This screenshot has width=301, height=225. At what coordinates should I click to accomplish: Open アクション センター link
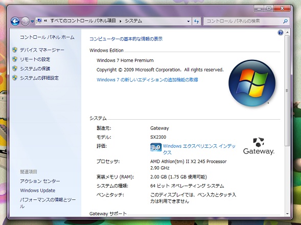(40, 181)
